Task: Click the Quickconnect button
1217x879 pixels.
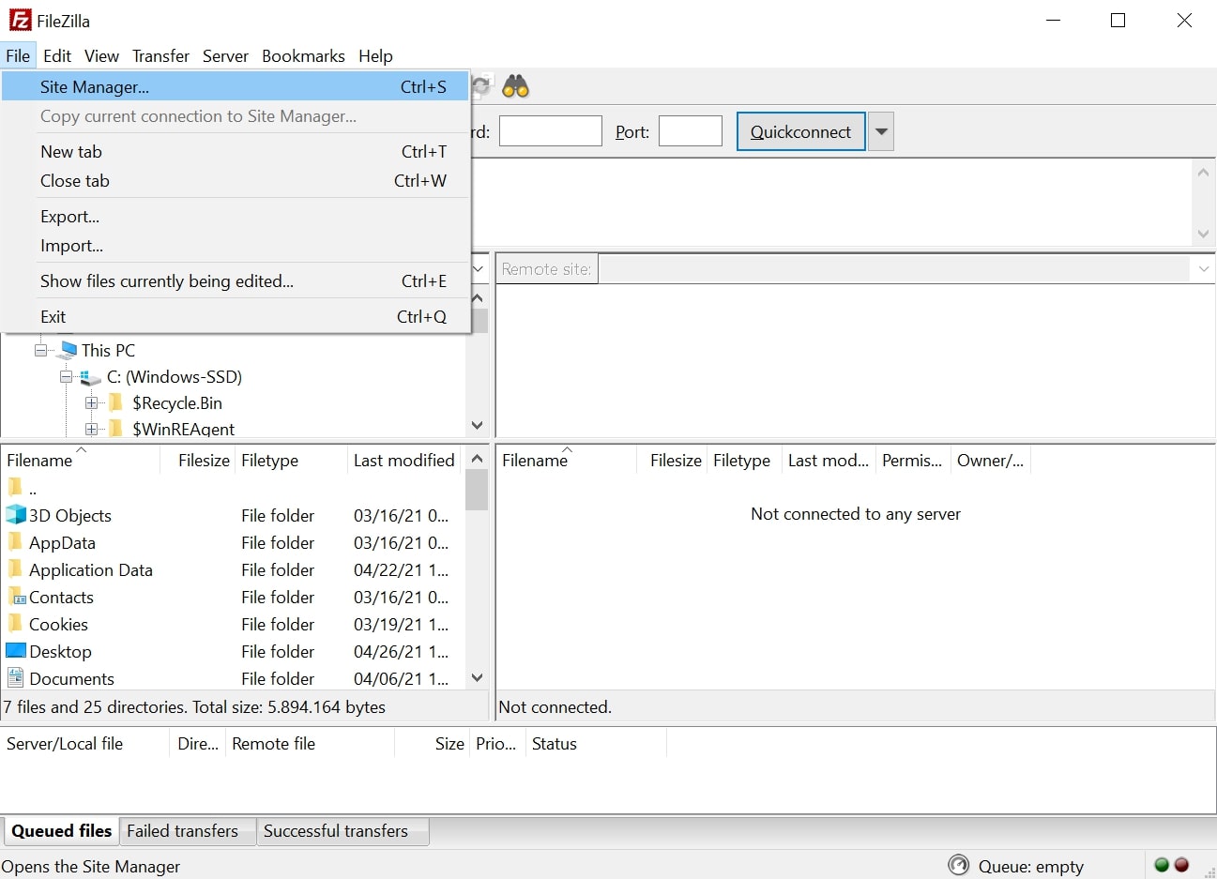Action: (x=800, y=131)
